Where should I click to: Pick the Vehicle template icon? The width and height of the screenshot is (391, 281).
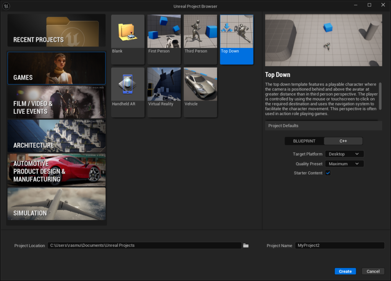(x=200, y=84)
